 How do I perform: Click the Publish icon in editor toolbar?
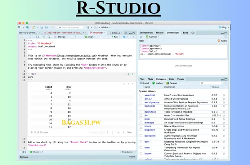[124, 37]
